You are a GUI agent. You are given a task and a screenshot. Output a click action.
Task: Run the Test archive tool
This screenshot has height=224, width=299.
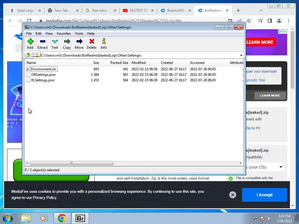click(x=55, y=44)
